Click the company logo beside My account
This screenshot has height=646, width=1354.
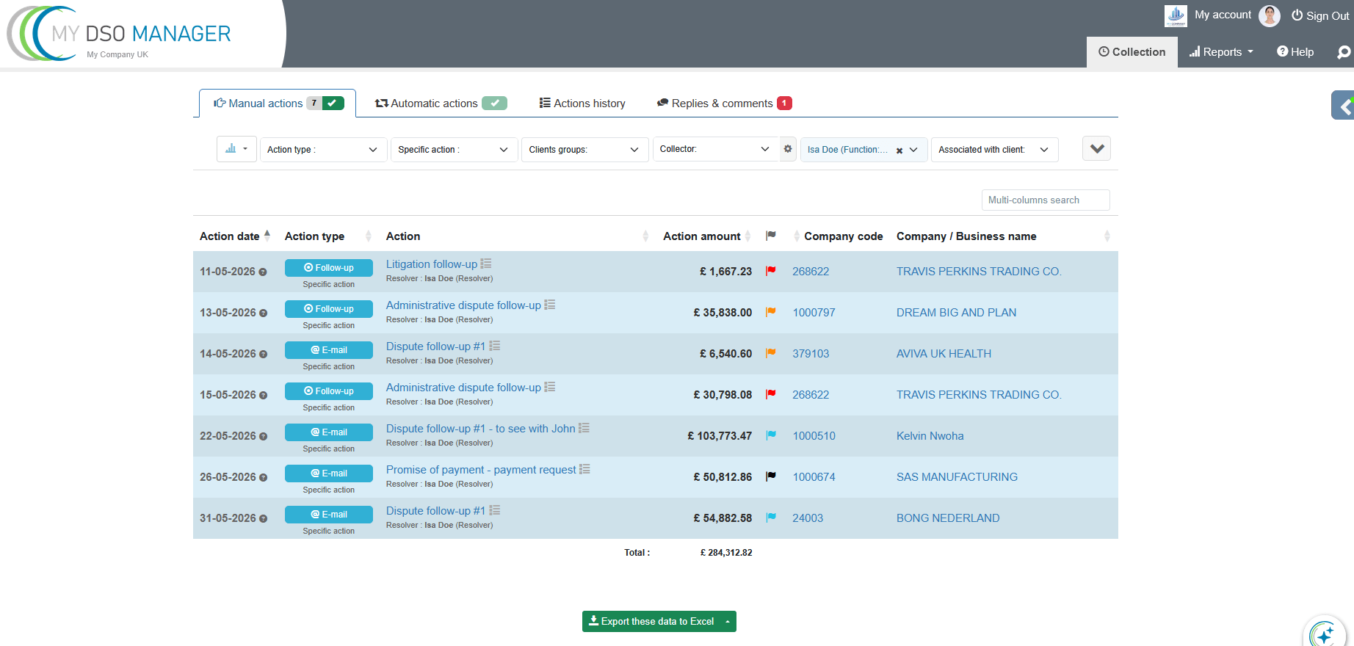(x=1176, y=15)
